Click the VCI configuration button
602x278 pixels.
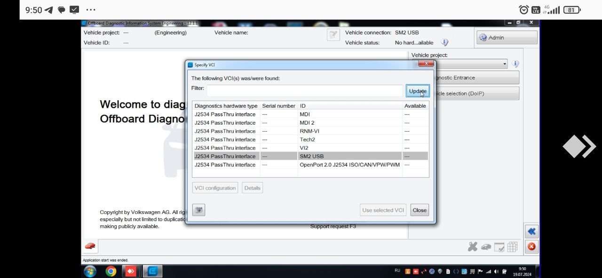pos(215,188)
